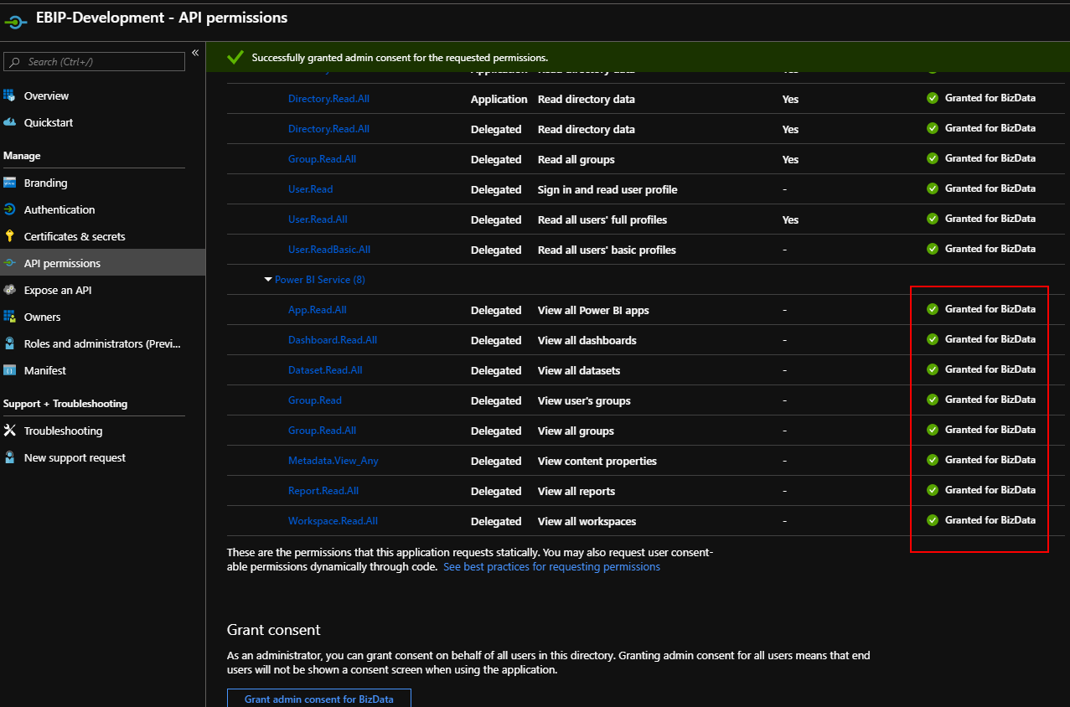This screenshot has height=707, width=1070.
Task: Click the Troubleshooting wrench icon
Action: click(9, 431)
